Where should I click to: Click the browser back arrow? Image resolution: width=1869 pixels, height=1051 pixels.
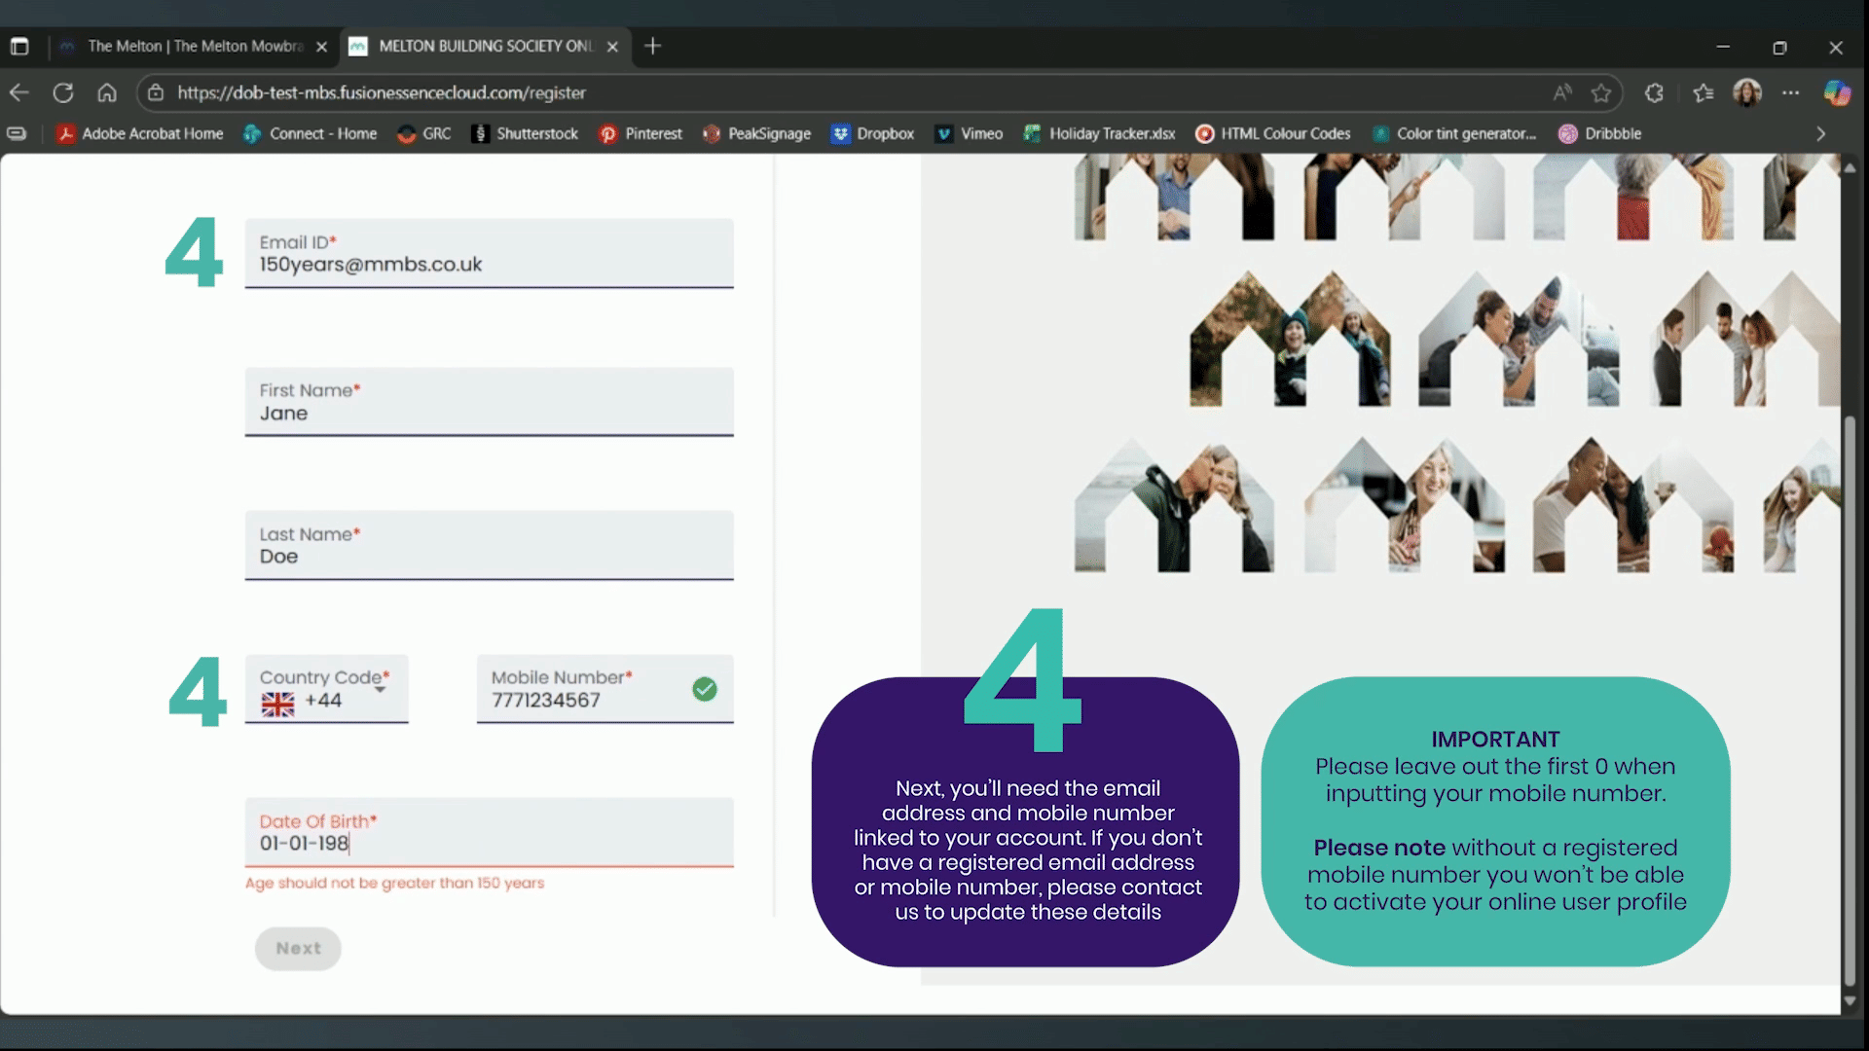pos(19,92)
